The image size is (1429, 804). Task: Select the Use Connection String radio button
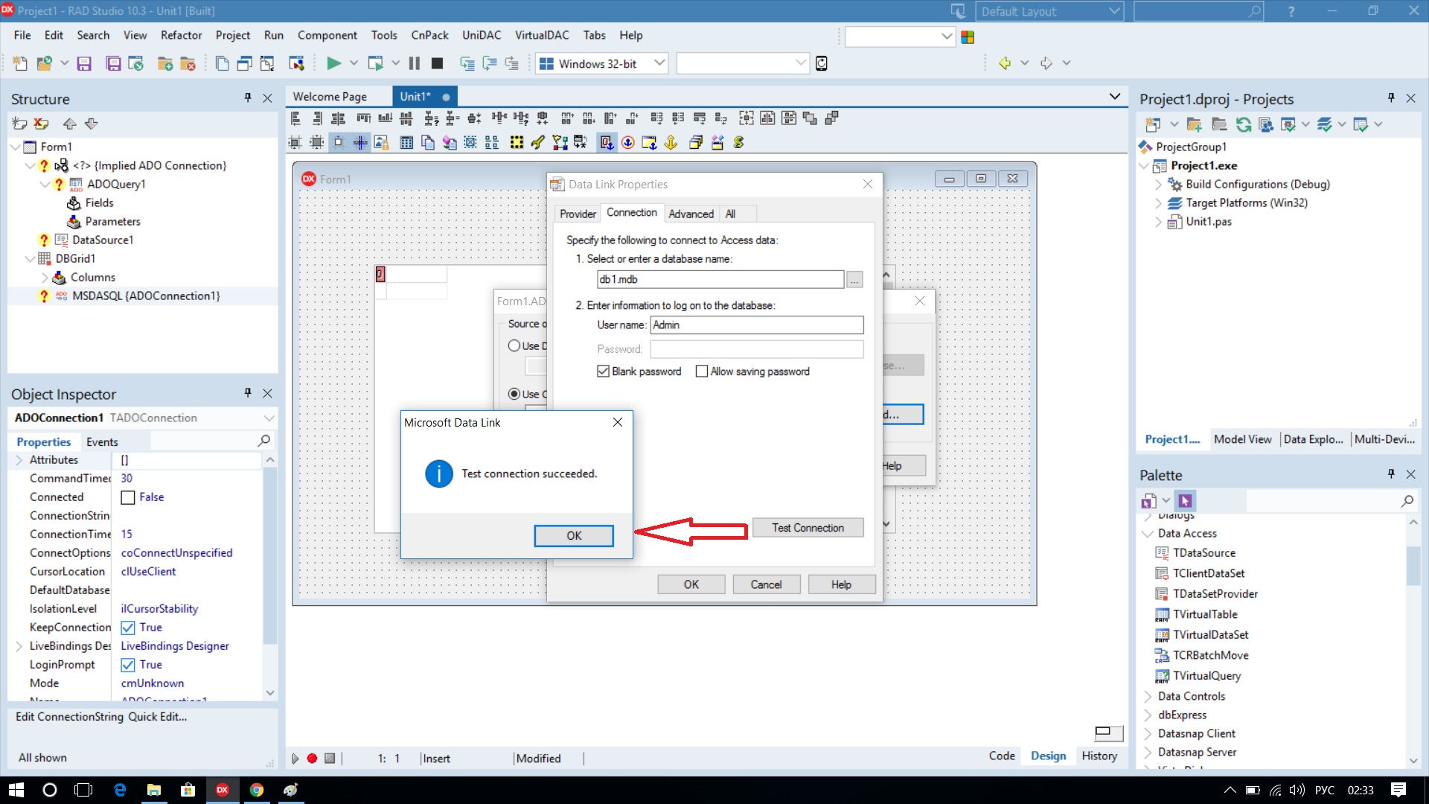click(514, 394)
